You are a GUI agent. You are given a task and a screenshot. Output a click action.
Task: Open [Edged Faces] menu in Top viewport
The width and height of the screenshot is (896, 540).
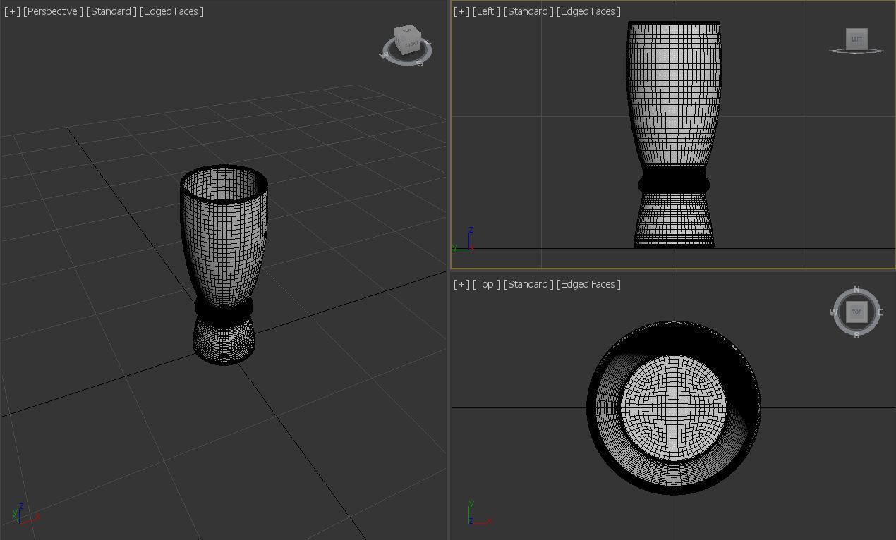588,284
